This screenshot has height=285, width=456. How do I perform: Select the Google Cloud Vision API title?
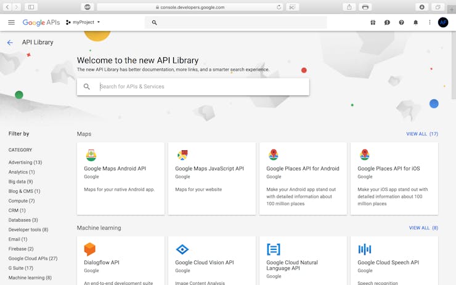coord(205,262)
